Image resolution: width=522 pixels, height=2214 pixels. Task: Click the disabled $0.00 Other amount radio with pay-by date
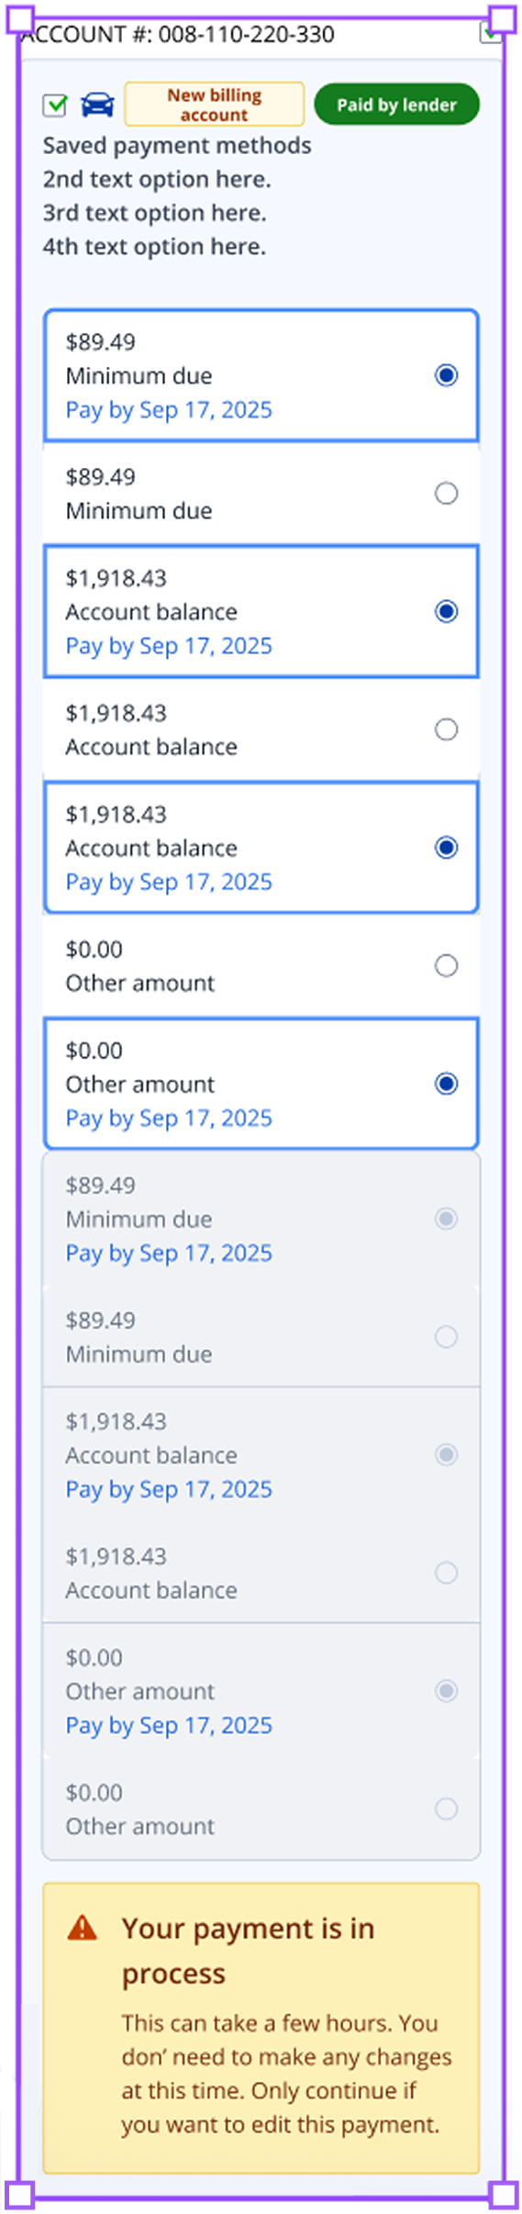(x=446, y=1690)
